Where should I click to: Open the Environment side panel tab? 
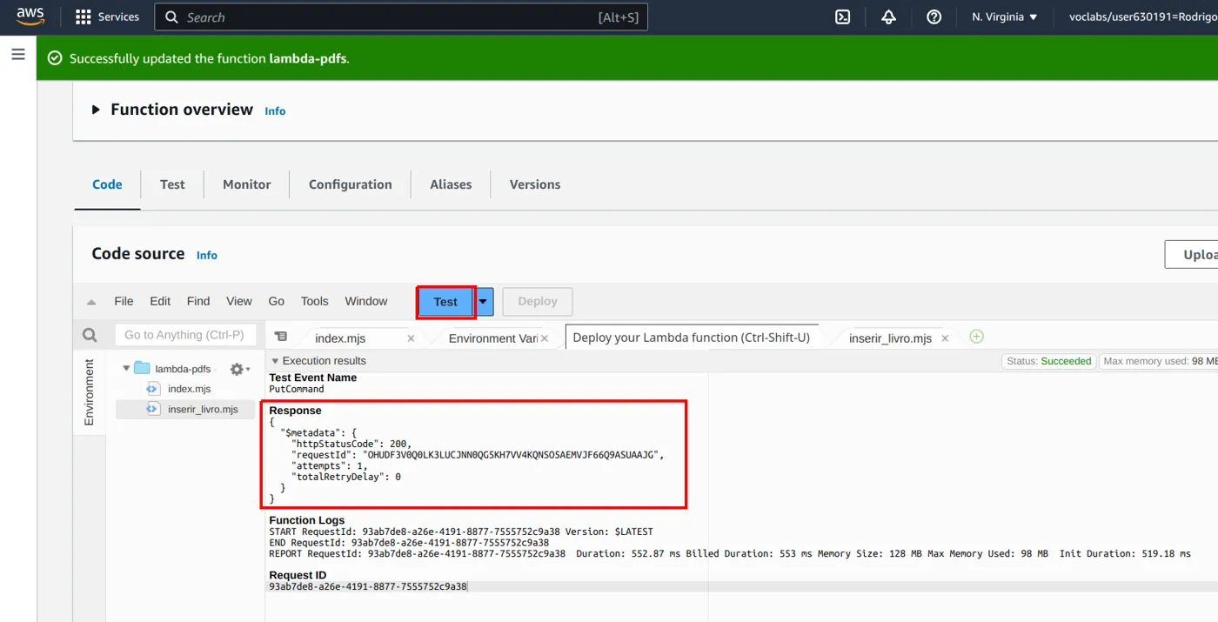tap(89, 392)
